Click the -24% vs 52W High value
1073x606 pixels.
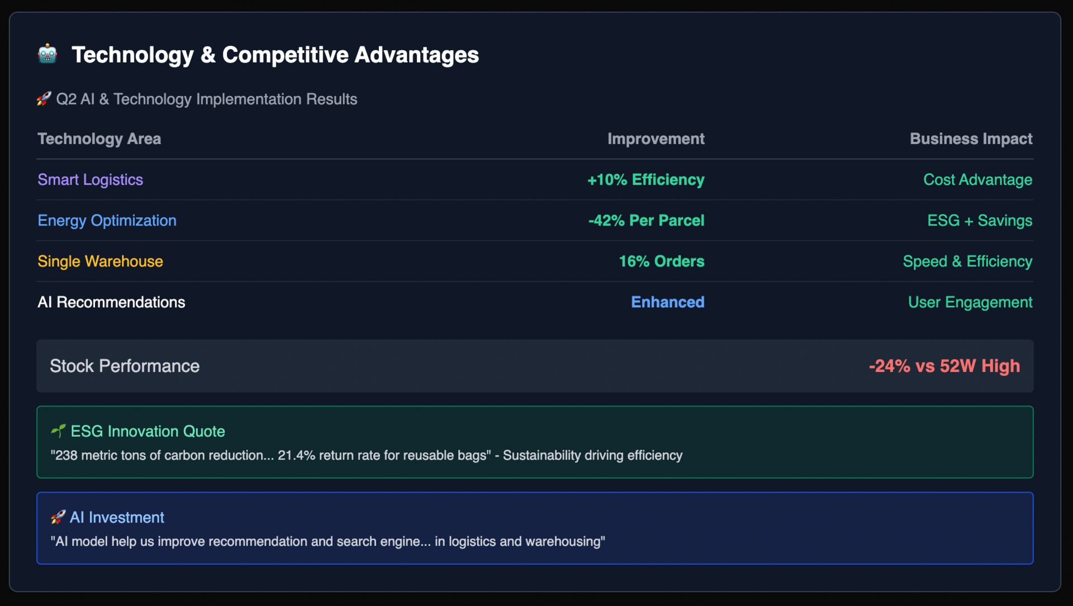944,366
